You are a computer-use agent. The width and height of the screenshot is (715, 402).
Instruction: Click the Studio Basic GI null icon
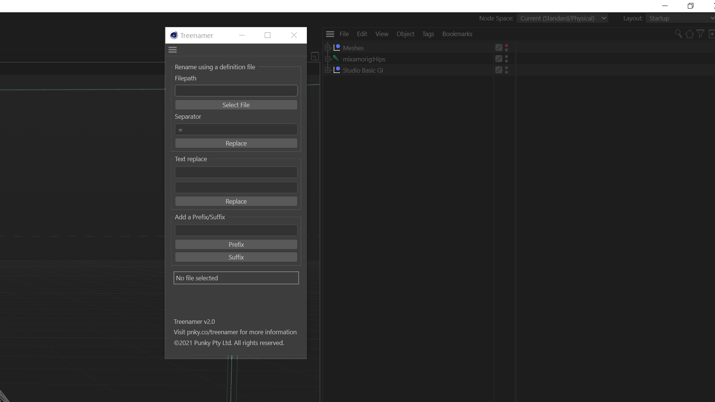337,70
